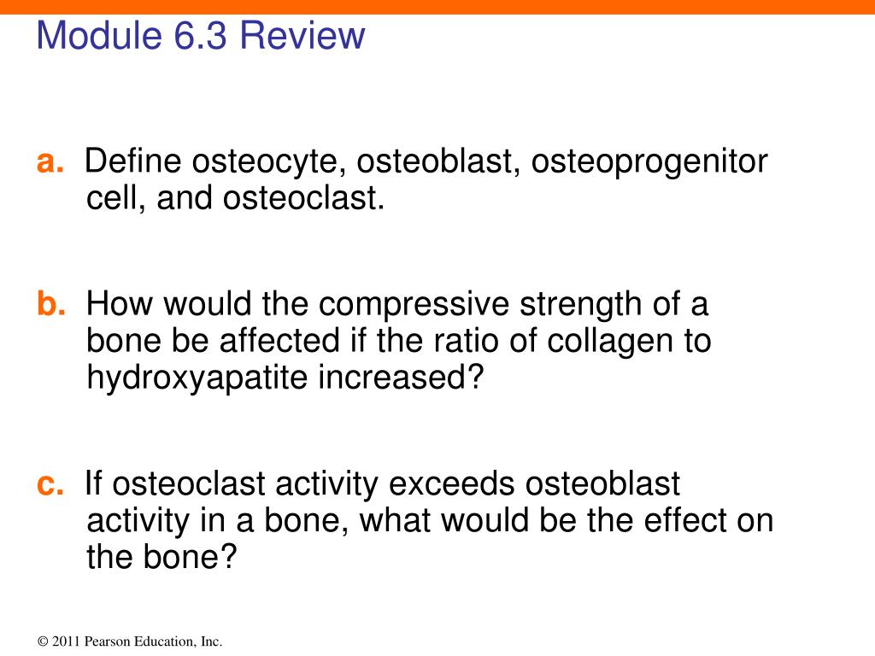Click the word "increased?" in question b
875x656 pixels.
point(401,378)
